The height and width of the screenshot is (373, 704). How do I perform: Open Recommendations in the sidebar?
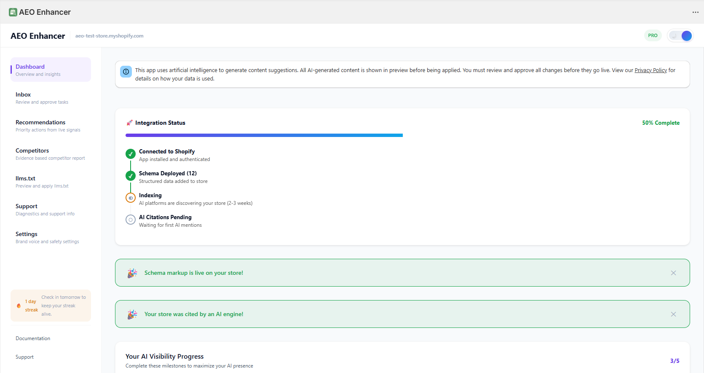pos(51,126)
